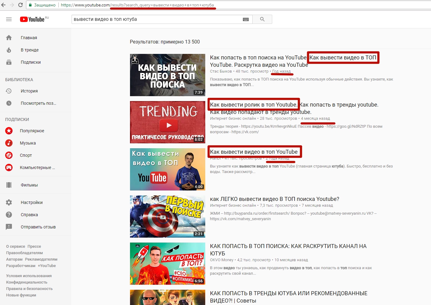Click the Музыка note channel icon
The image size is (431, 305).
pyautogui.click(x=9, y=143)
